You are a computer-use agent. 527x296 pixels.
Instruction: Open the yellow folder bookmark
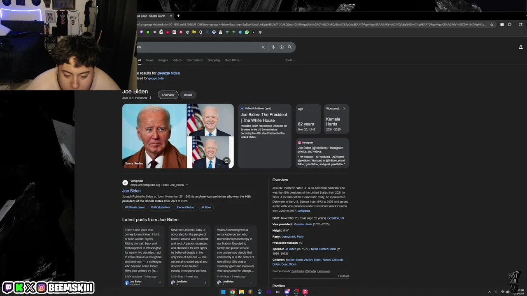[194, 32]
